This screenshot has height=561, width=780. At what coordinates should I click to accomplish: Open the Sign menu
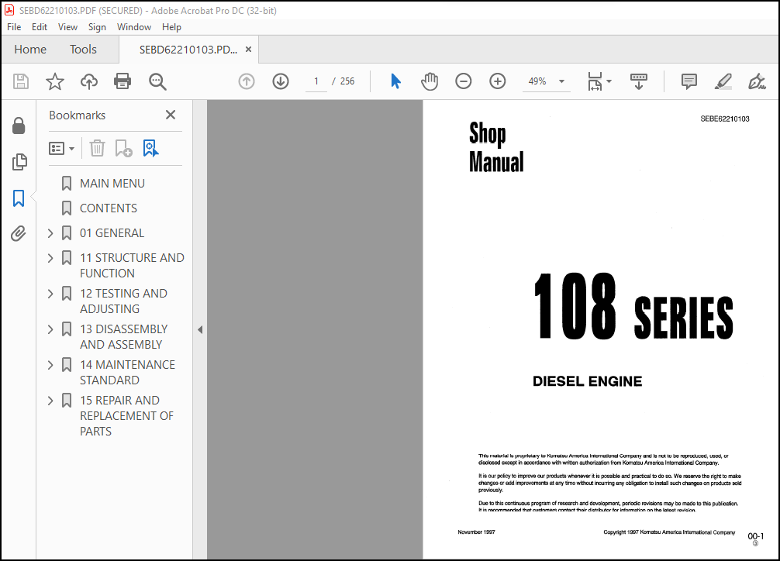97,27
